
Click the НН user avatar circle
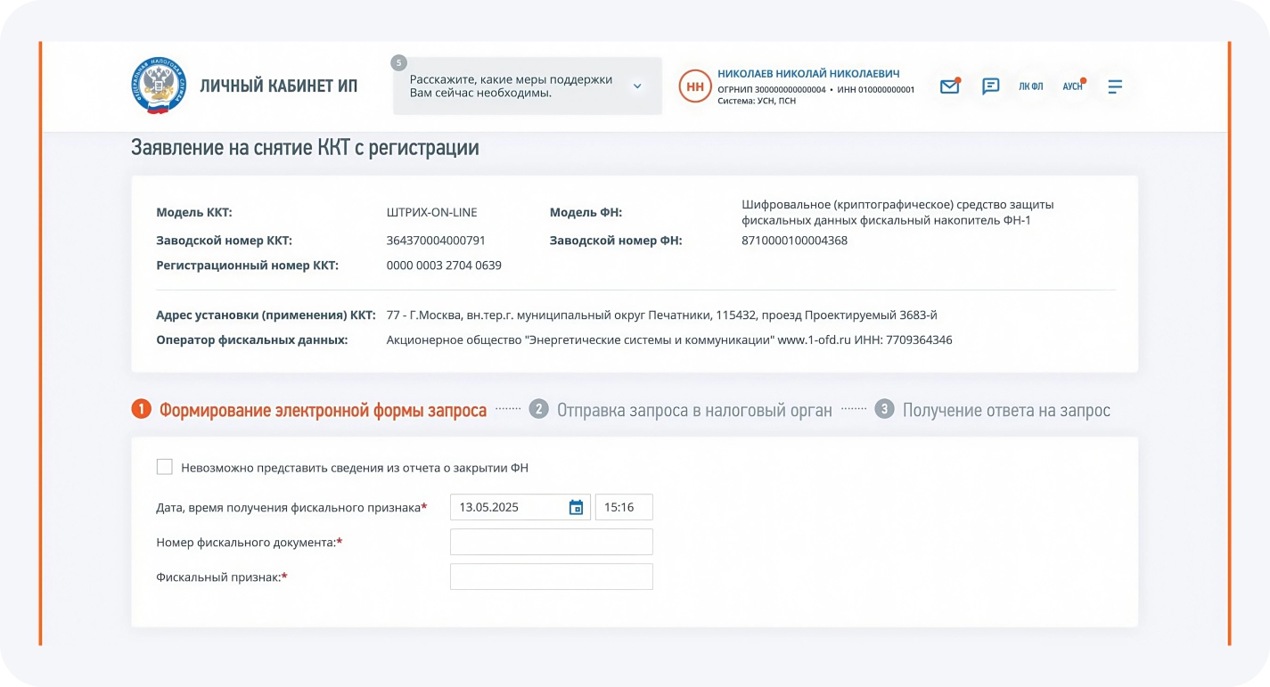695,86
